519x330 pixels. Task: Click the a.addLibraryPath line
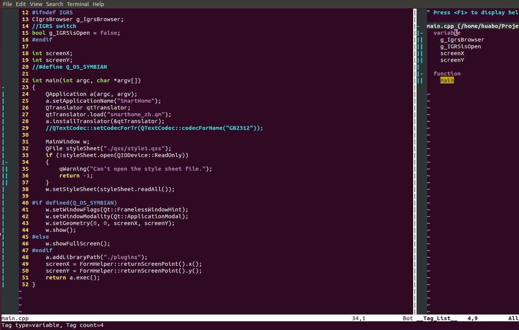coord(97,257)
